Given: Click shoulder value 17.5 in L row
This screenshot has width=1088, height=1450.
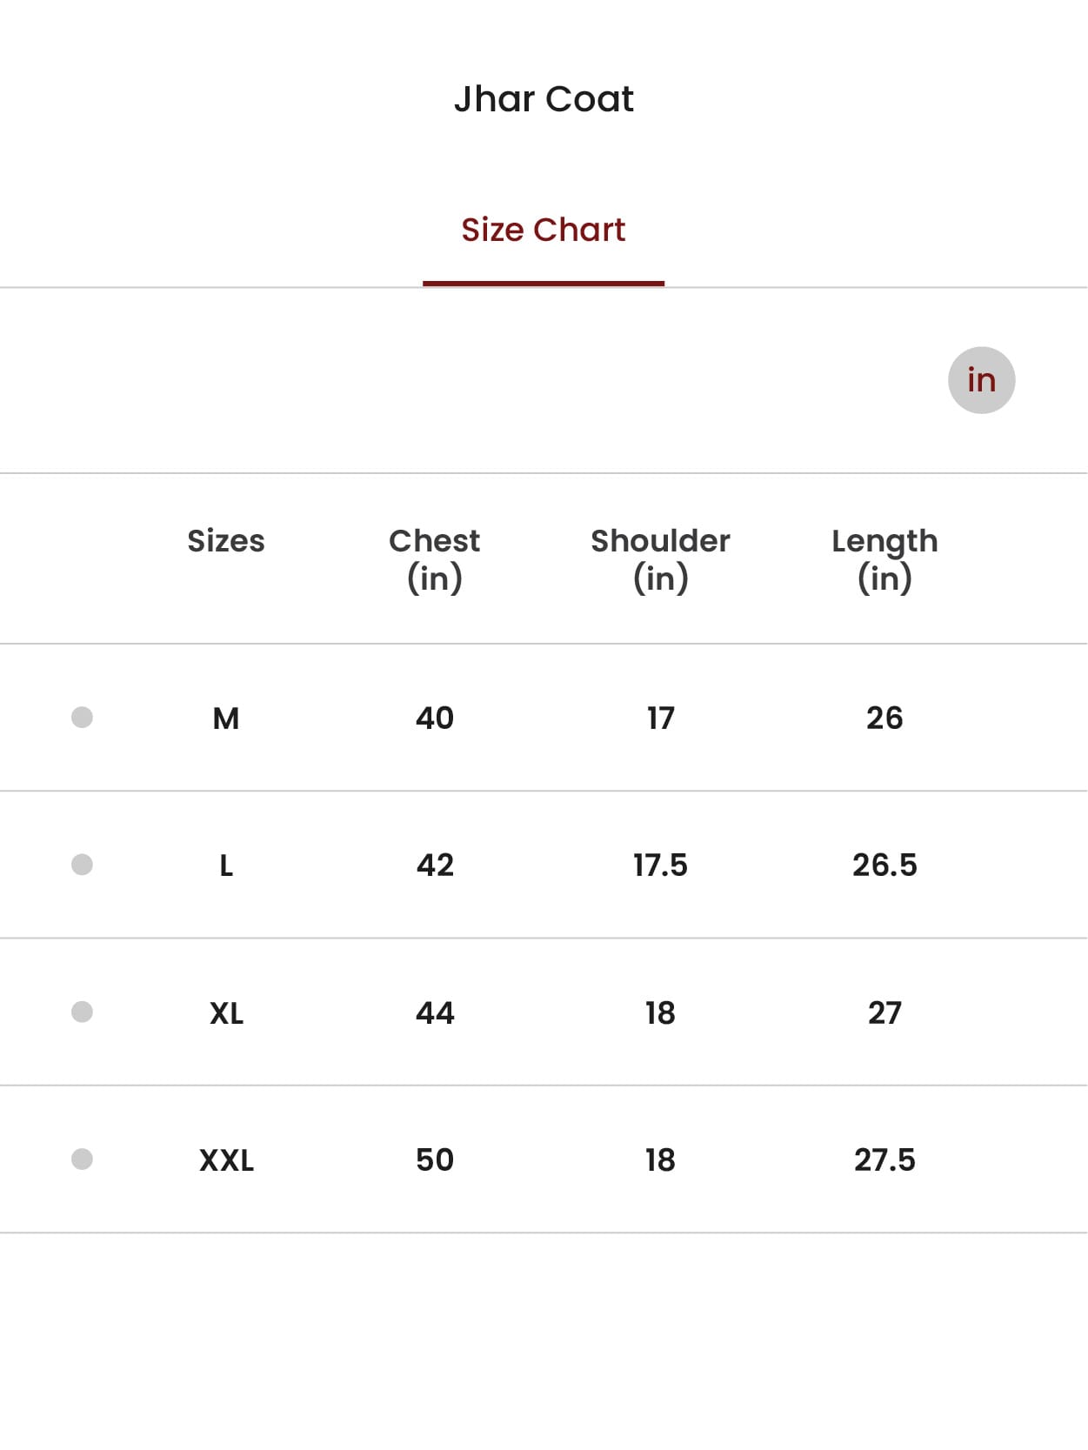Looking at the screenshot, I should (x=660, y=865).
